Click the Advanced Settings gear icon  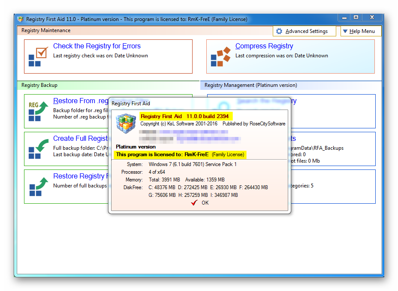pyautogui.click(x=279, y=31)
